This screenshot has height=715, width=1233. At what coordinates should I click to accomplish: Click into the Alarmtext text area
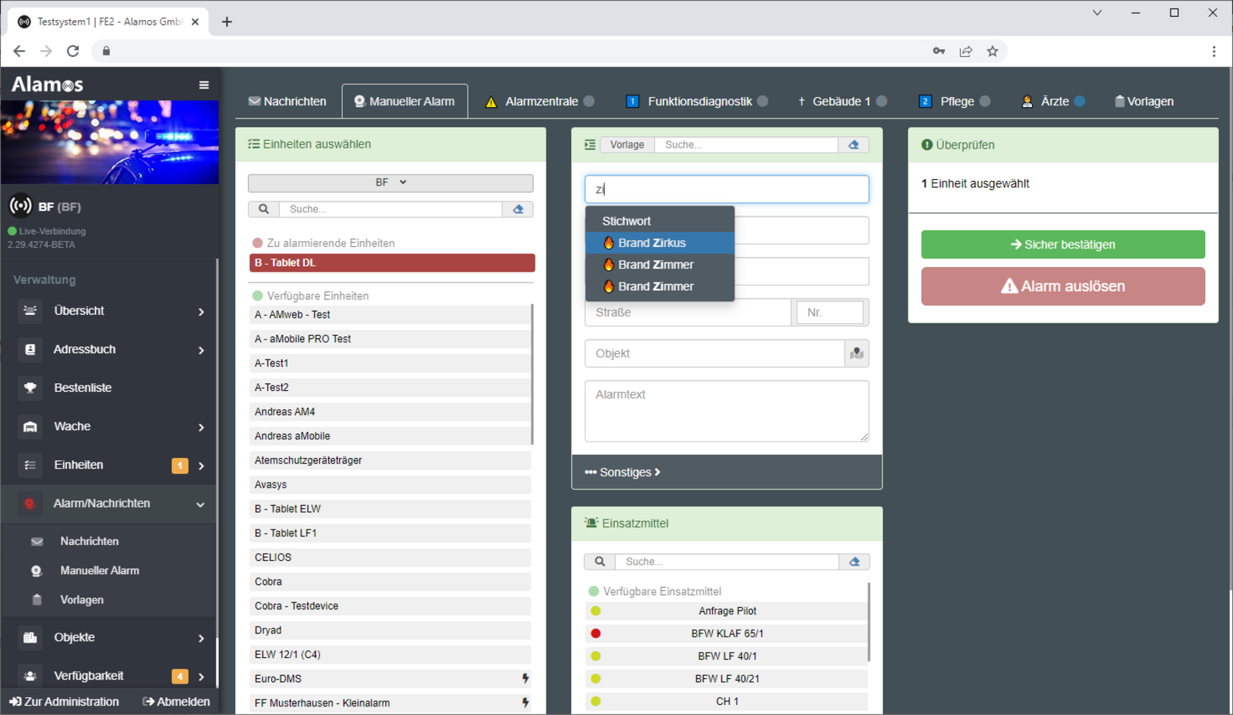(726, 411)
